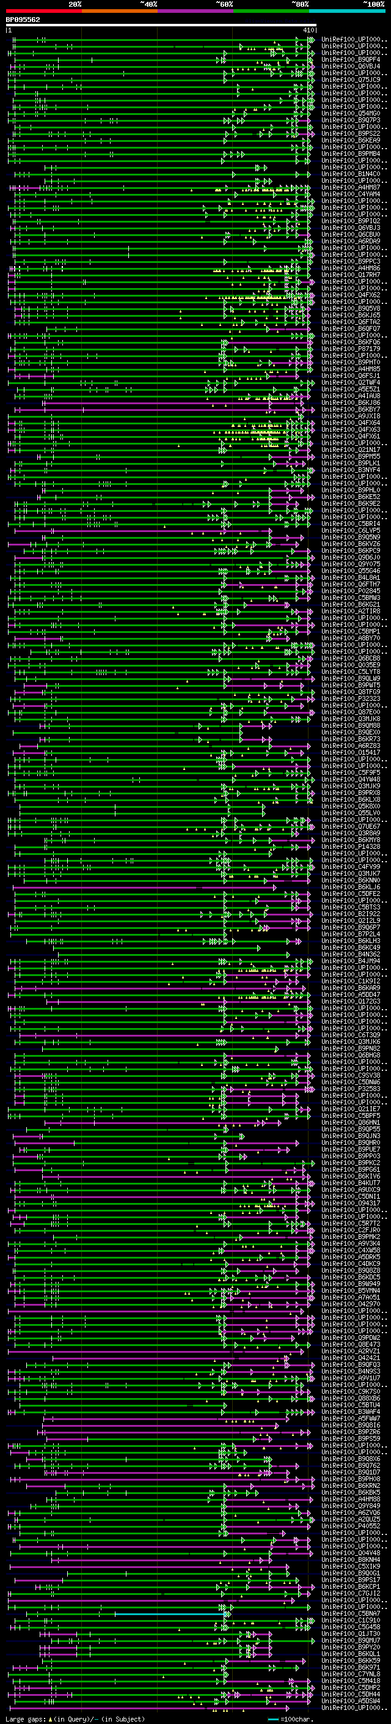Select the UniRef100_A6RDA9 label
391x1724 pixels.
click(x=351, y=242)
